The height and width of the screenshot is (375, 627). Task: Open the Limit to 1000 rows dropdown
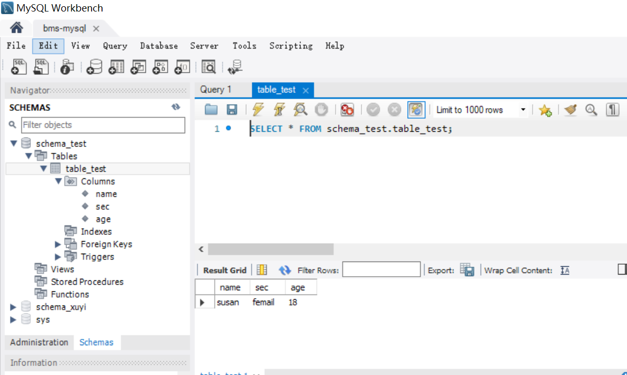522,110
